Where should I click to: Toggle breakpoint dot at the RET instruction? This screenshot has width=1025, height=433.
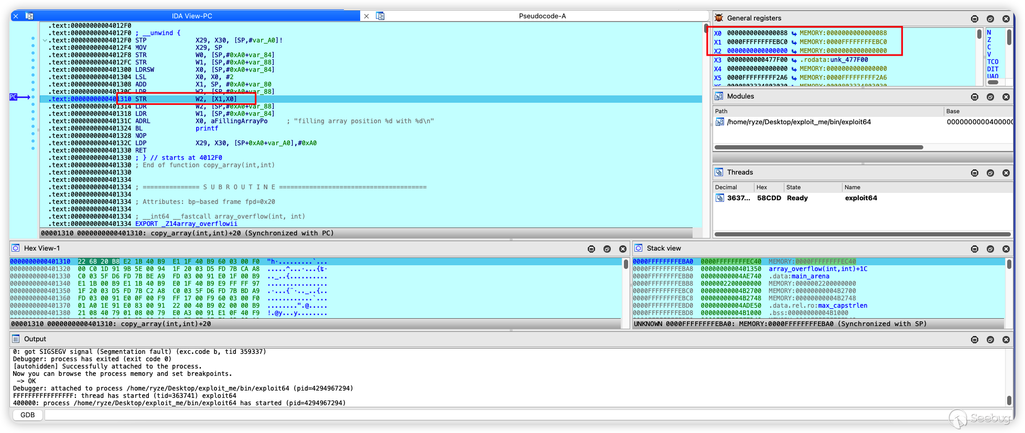pyautogui.click(x=33, y=149)
